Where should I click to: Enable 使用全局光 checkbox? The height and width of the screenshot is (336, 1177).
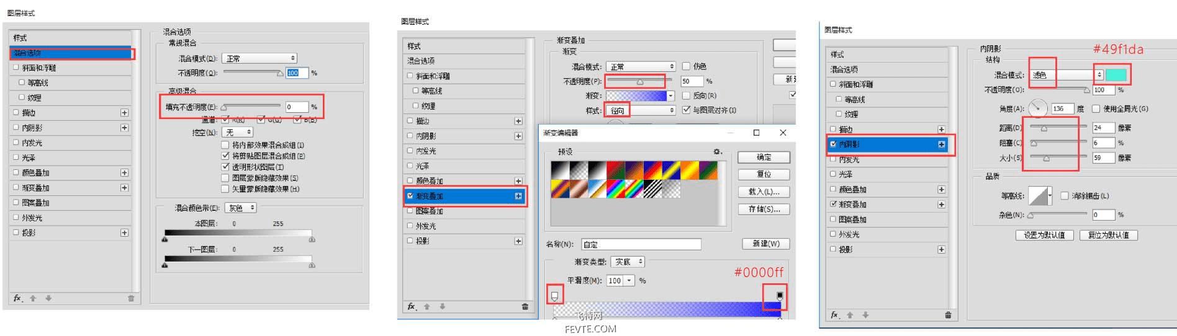[x=1096, y=108]
